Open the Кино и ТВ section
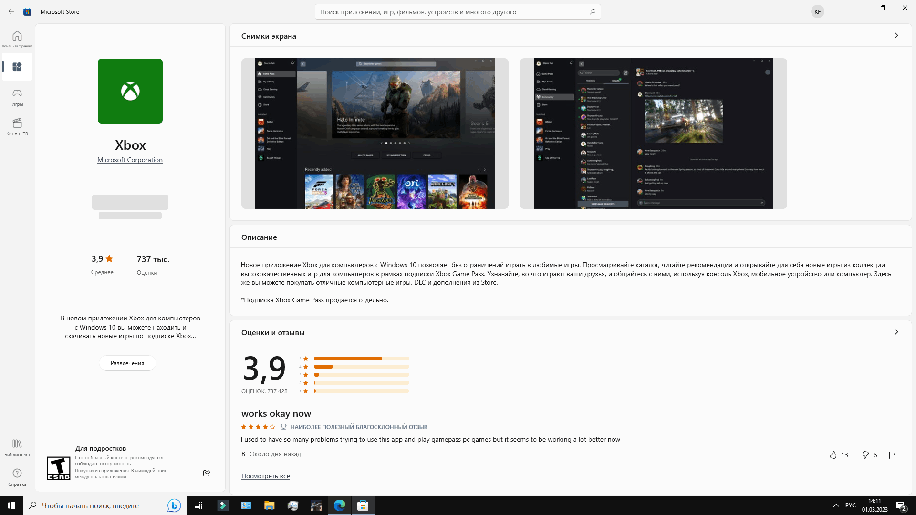The height and width of the screenshot is (515, 916). (17, 127)
